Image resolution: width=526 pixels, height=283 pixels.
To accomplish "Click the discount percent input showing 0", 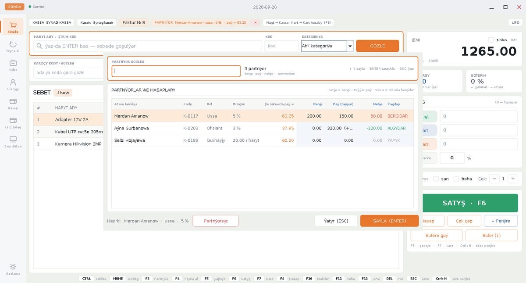I will 452,158.
